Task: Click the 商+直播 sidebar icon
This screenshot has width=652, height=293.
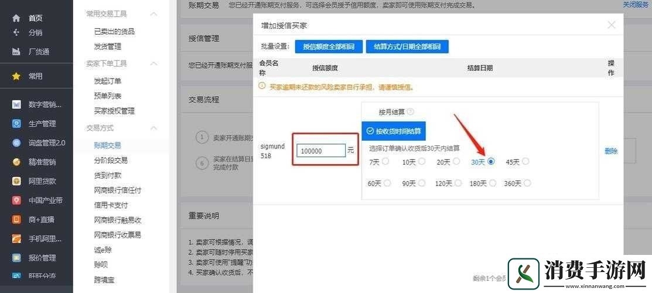Action: pos(16,219)
